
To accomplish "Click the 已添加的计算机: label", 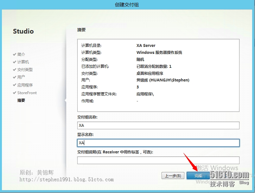I will coord(95,67).
